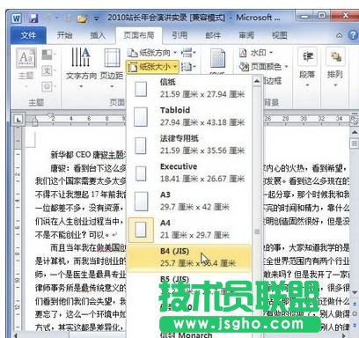Image resolution: width=359 pixels, height=338 pixels.
Task: Choose Executive paper size
Action: click(x=190, y=173)
